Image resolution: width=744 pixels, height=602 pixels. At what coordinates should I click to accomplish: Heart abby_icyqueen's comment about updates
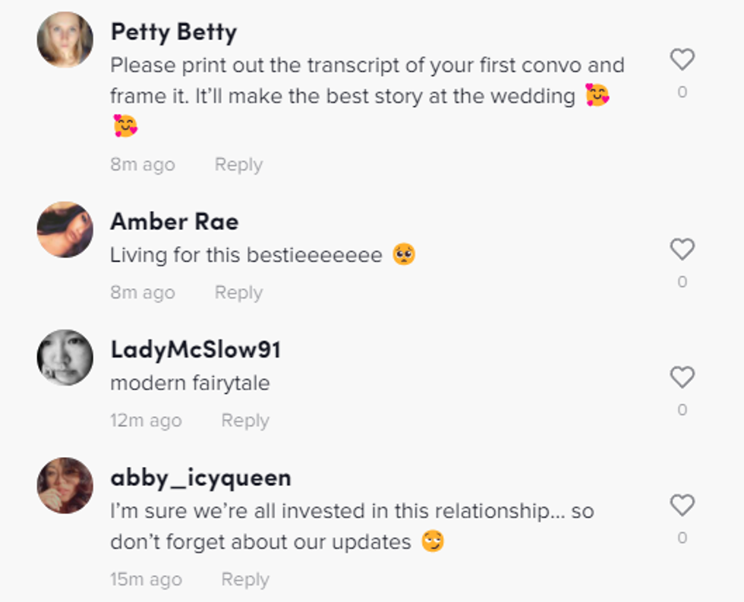click(682, 506)
